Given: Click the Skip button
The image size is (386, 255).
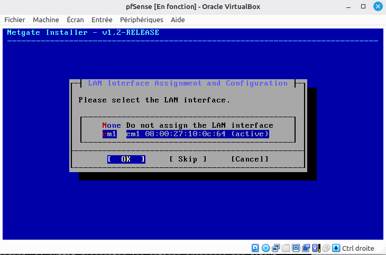Looking at the screenshot, I should coord(188,159).
